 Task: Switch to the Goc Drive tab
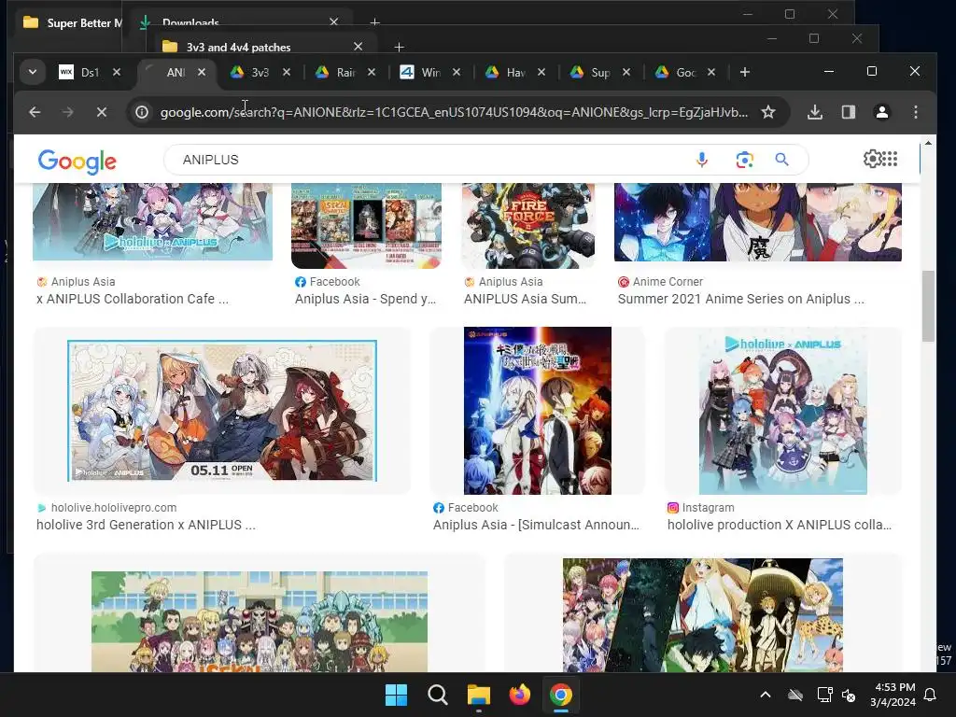tap(676, 72)
